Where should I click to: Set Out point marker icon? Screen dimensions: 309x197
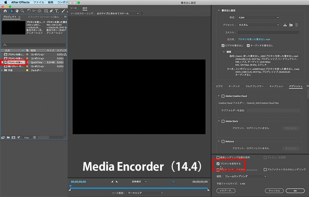[x=117, y=182]
